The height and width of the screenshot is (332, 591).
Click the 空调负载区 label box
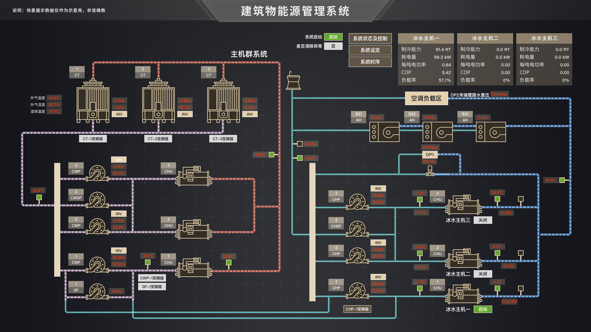tap(426, 98)
